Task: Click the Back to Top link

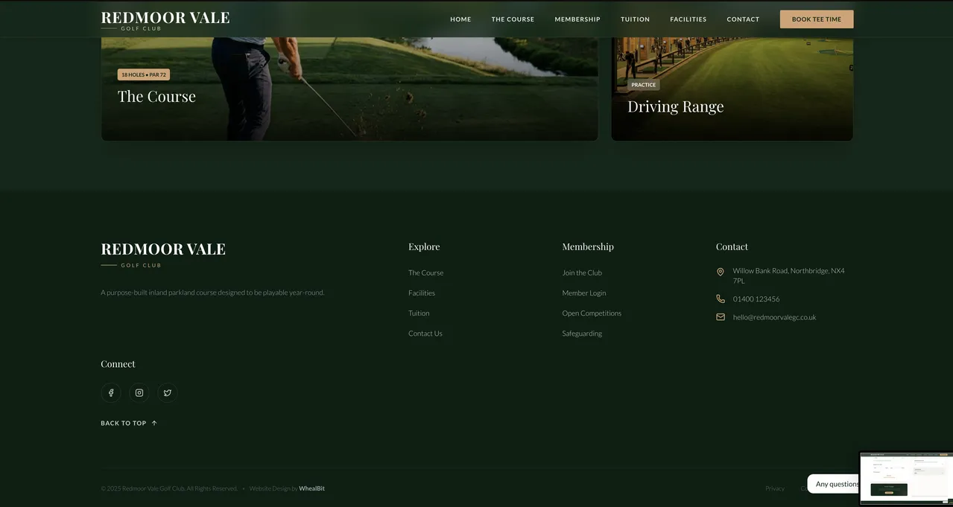Action: [x=129, y=424]
